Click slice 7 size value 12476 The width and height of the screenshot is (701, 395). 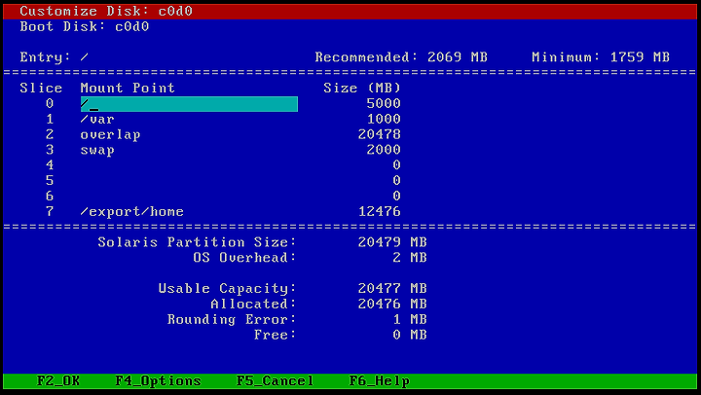[379, 211]
